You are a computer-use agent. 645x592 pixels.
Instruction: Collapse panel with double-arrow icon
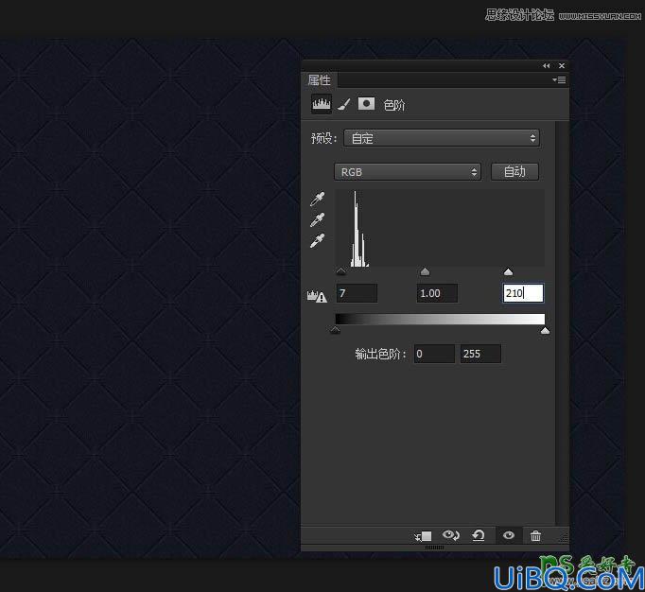coord(547,66)
